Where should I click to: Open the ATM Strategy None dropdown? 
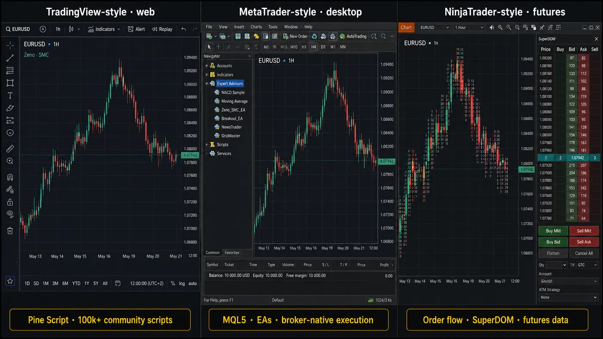pos(569,297)
